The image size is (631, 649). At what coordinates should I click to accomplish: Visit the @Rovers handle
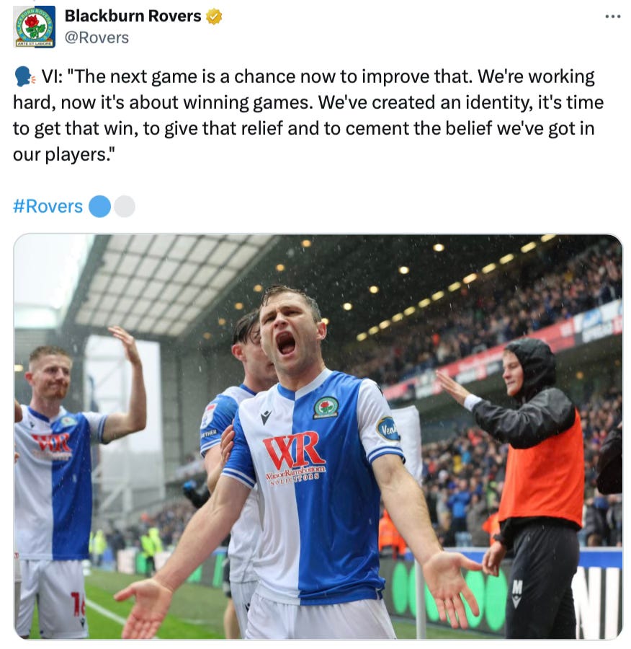click(x=97, y=37)
